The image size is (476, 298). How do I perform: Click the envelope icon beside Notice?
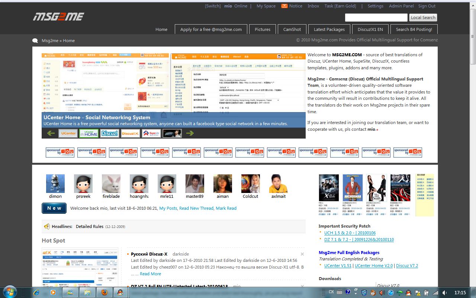tap(284, 6)
